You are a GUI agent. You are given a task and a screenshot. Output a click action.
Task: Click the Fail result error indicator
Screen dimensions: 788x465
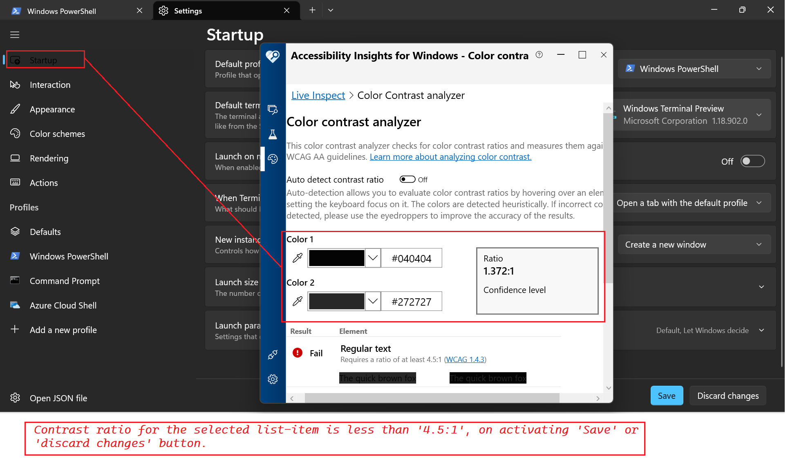click(297, 352)
